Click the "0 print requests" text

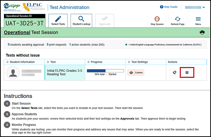pos(57,44)
